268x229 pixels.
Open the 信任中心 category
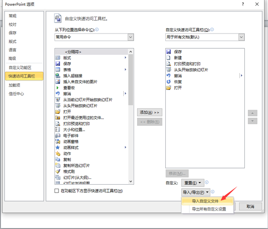(x=16, y=94)
